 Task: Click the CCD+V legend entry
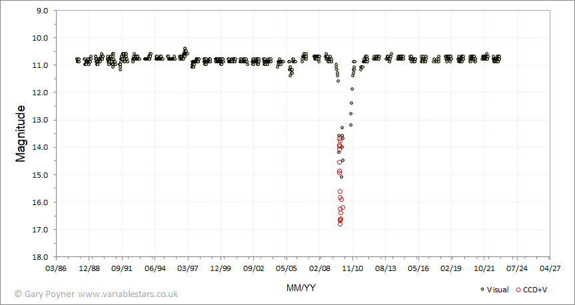(x=532, y=290)
